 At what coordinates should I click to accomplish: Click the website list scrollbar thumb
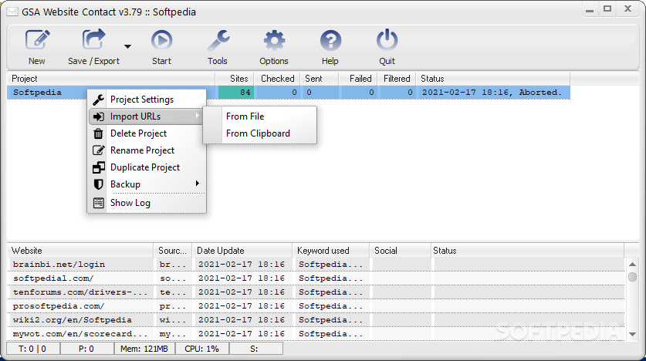[x=632, y=277]
